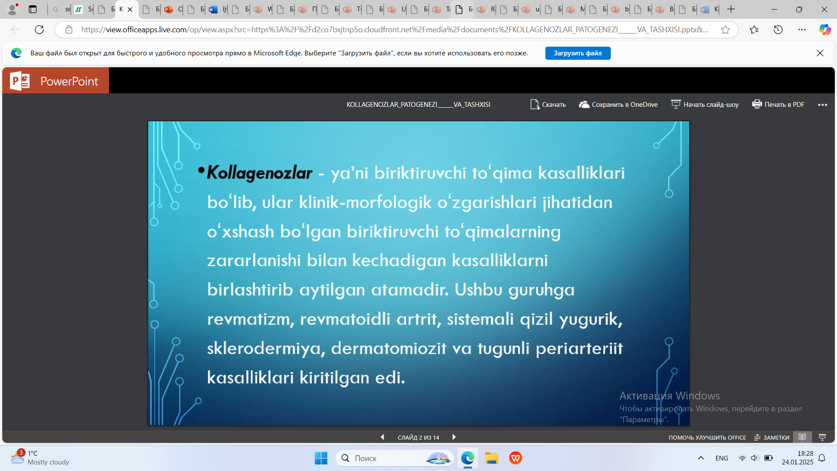This screenshot has height=471, width=837.
Task: Open the notification center bell
Action: pos(822,458)
